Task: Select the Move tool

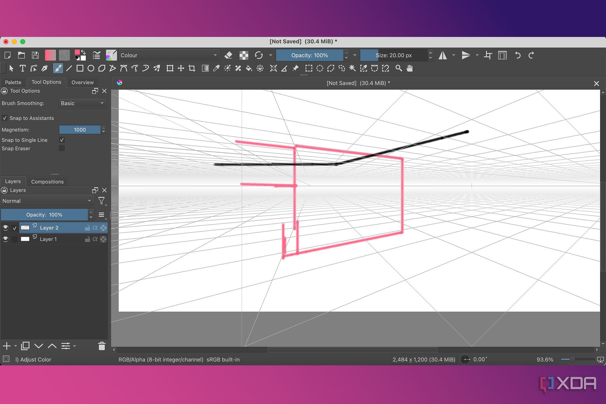Action: (x=181, y=68)
